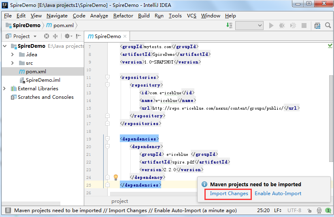Click the cursor position 25:20 indicator
Viewport: 334px width, 217px height.
coord(263,211)
